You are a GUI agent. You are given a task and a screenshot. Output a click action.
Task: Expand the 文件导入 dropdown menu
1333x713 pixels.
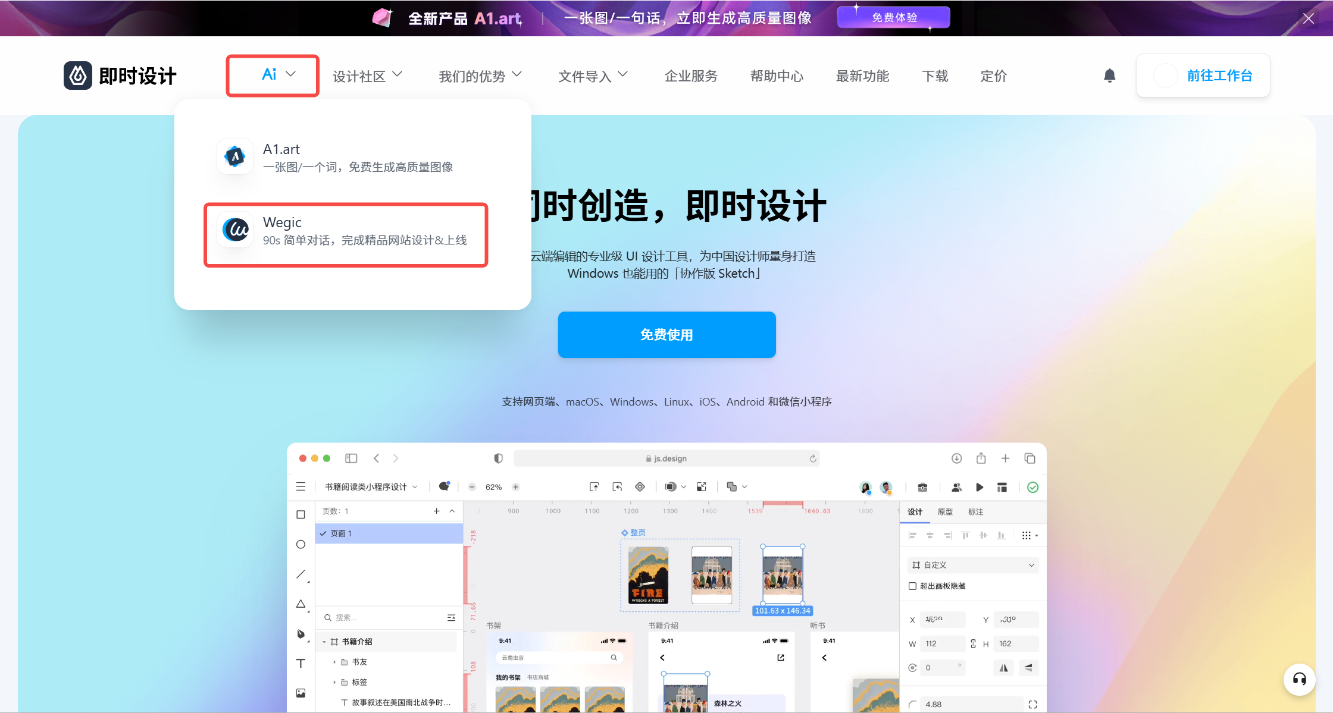[x=593, y=76]
